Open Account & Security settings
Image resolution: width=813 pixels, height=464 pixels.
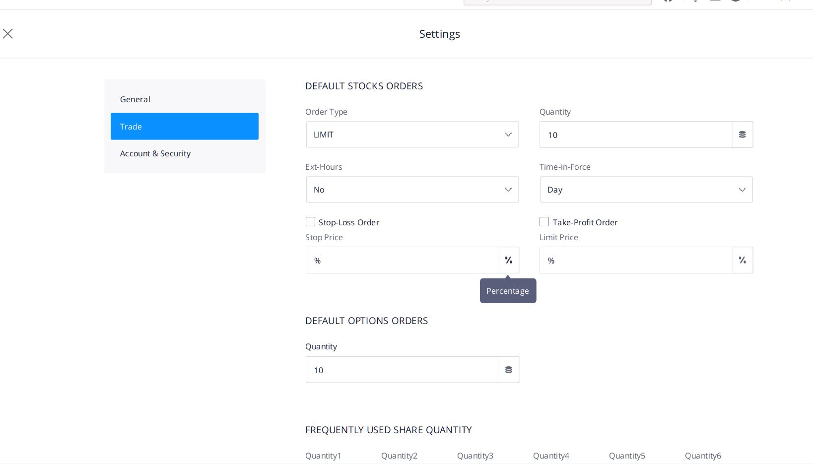click(185, 153)
